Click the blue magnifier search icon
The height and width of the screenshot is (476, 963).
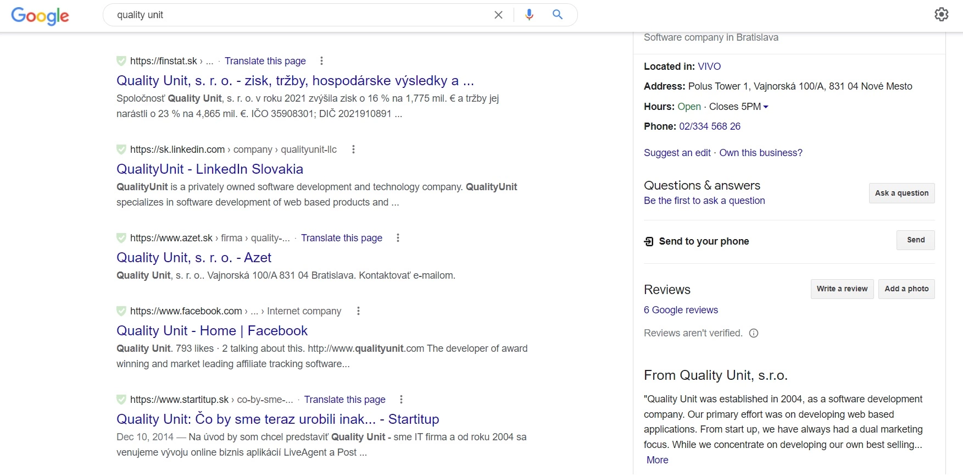point(558,15)
